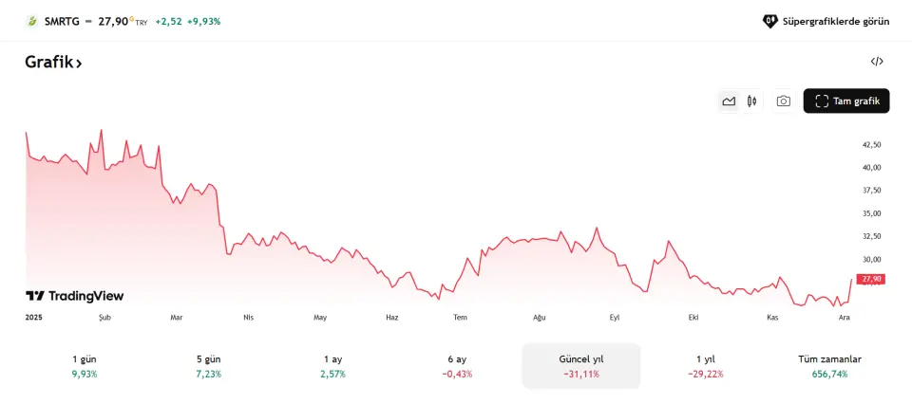
Task: Select the 1 gün time range
Action: [85, 366]
